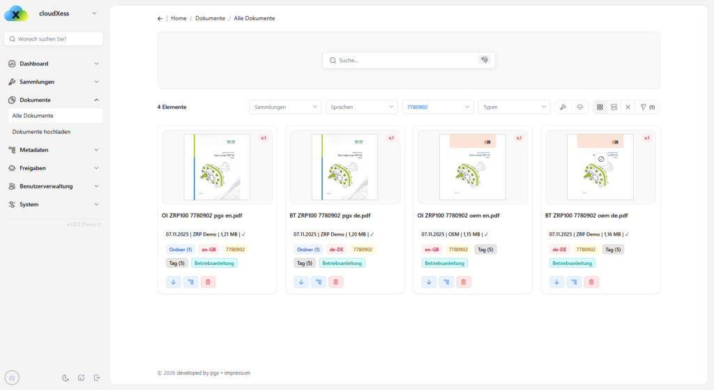Click de-DE tag on BT ZRP100 pgx de.pdf
Viewport: 714px width, 390px height.
(x=337, y=250)
